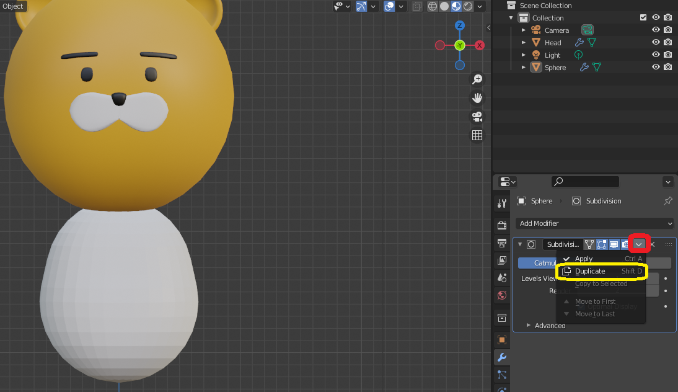Open the properties options dropdown
Screen dimensions: 678x392
click(x=668, y=182)
